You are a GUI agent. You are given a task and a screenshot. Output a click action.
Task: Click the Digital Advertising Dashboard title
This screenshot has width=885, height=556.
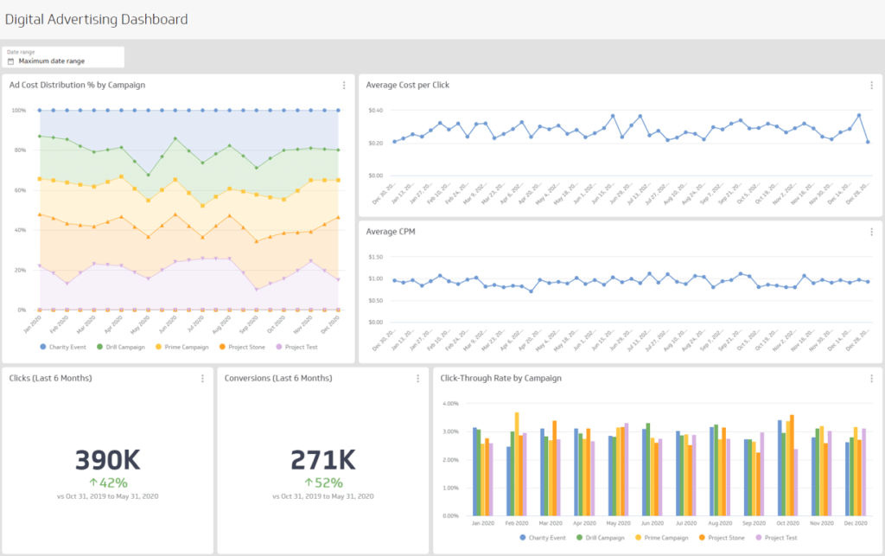(96, 19)
